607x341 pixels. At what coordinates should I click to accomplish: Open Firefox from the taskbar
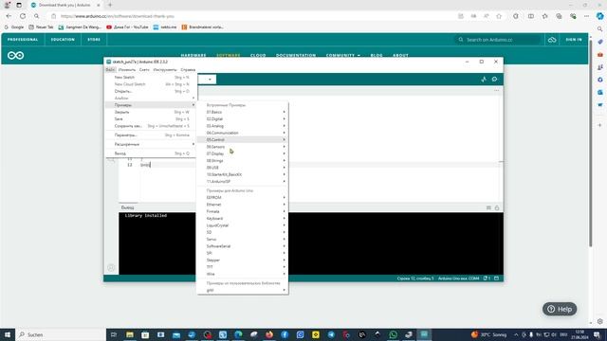click(x=269, y=334)
